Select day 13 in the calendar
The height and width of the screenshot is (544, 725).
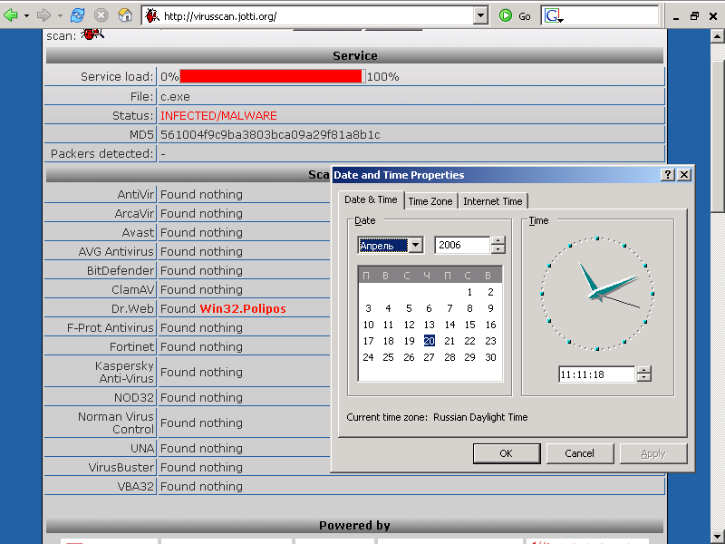pyautogui.click(x=429, y=325)
